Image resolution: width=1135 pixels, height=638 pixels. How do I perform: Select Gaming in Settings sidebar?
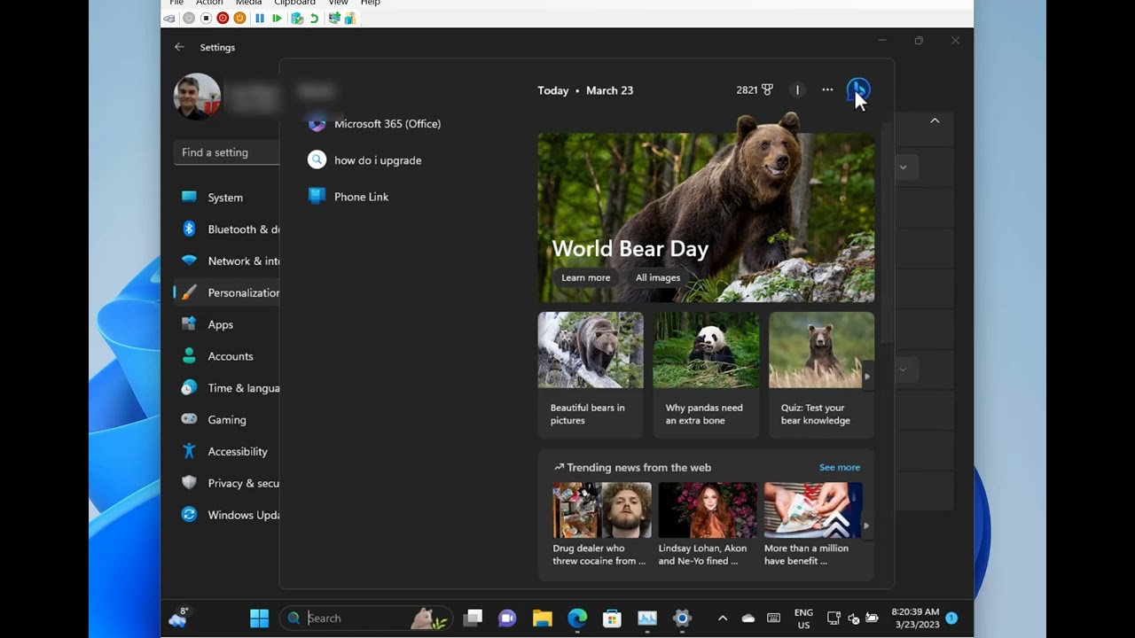227,420
